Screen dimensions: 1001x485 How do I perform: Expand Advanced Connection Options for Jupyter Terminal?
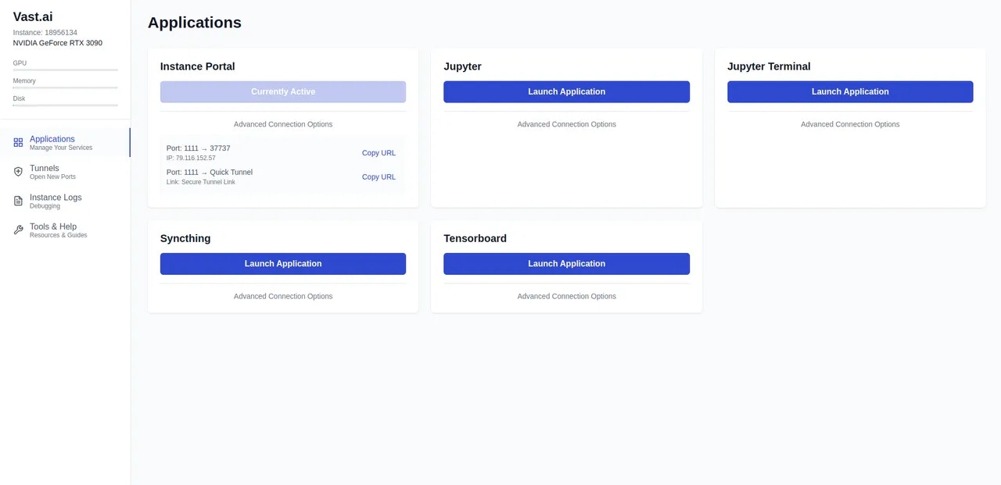(x=849, y=123)
